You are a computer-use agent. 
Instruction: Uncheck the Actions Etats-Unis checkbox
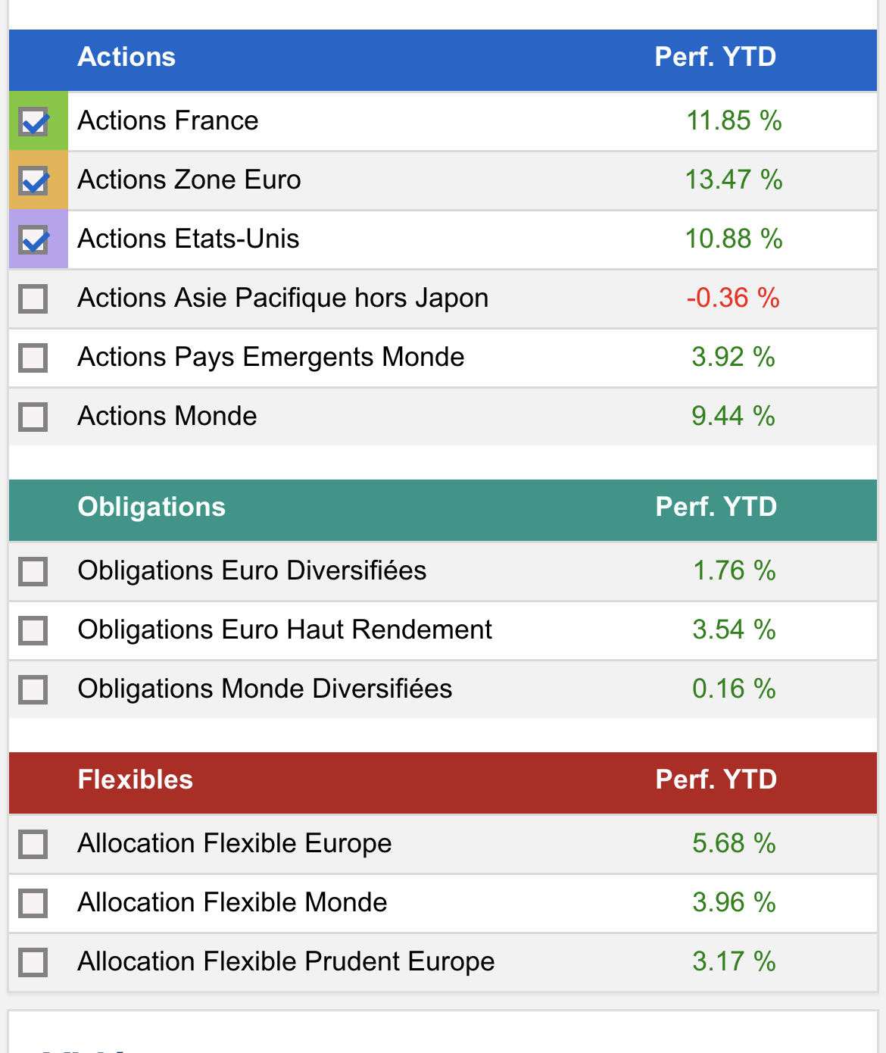[x=34, y=240]
